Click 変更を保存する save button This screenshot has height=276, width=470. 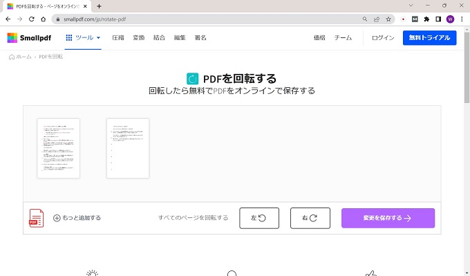point(388,218)
